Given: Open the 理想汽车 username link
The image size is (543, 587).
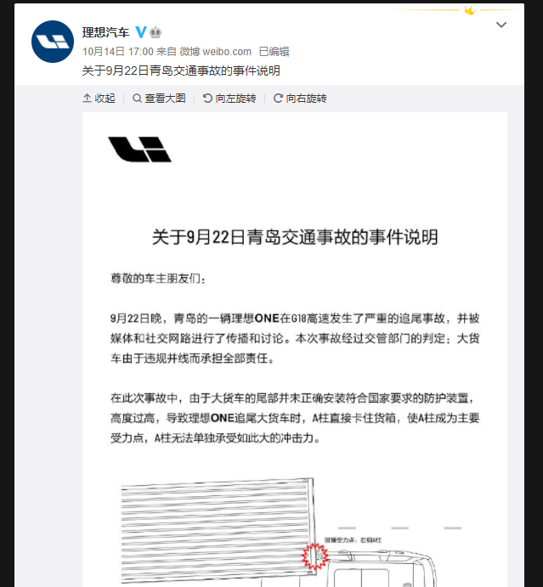Looking at the screenshot, I should (x=105, y=32).
